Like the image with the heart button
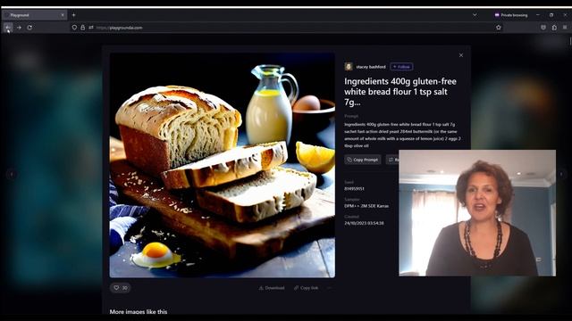This screenshot has height=321, width=572. 121,288
